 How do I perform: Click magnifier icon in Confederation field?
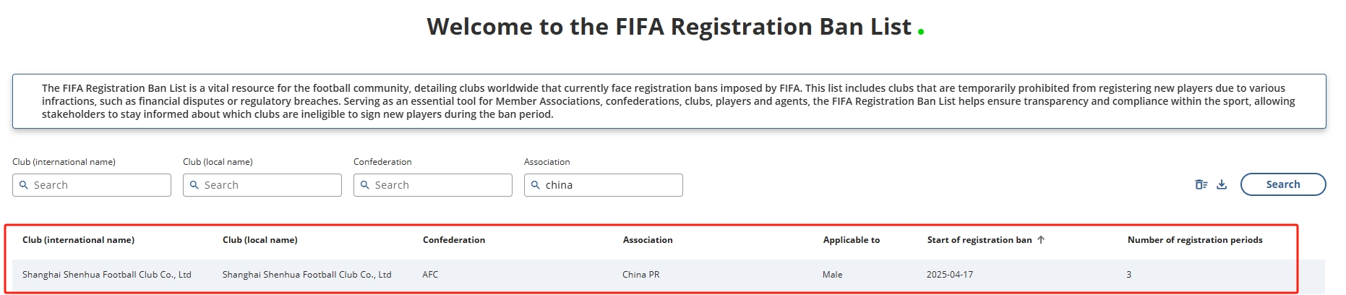point(365,185)
